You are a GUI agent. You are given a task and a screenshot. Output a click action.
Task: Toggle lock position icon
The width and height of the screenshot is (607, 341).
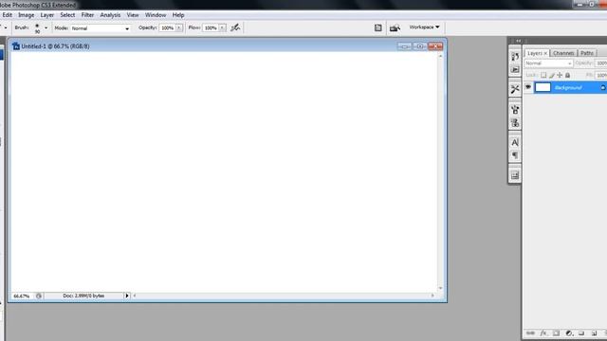560,75
